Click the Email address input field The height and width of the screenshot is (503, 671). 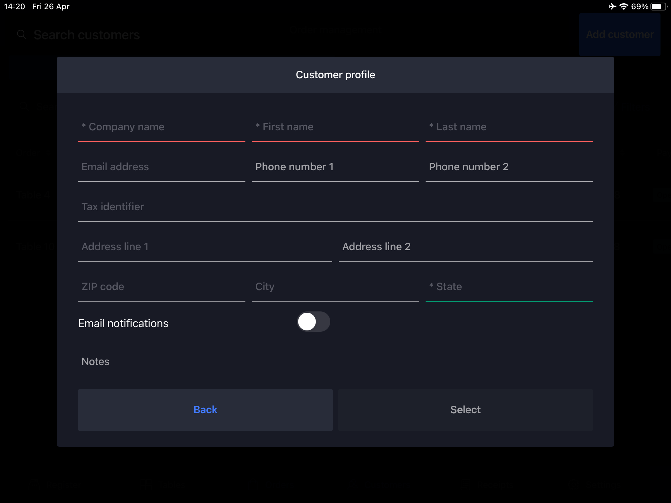tap(162, 166)
